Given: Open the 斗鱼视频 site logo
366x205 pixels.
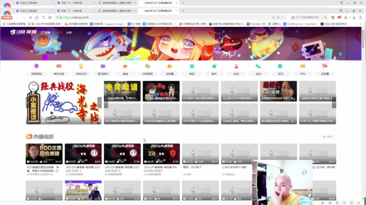Looking at the screenshot, I should 23,32.
